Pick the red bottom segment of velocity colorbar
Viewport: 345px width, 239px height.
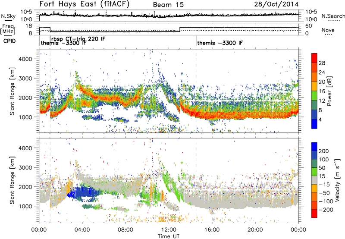point(314,214)
